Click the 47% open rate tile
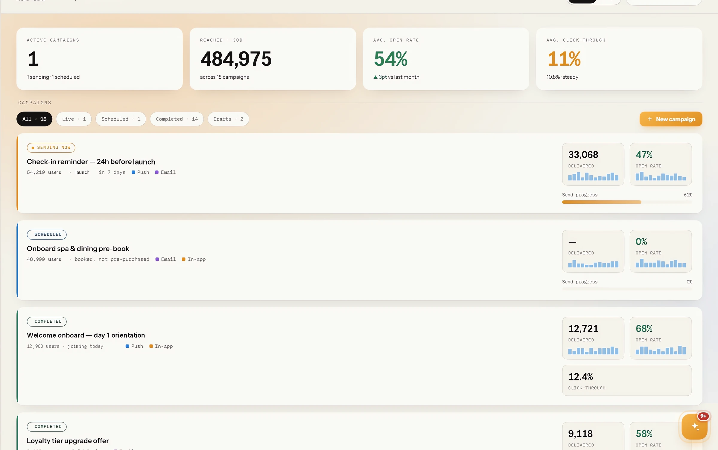The height and width of the screenshot is (450, 718). [661, 164]
